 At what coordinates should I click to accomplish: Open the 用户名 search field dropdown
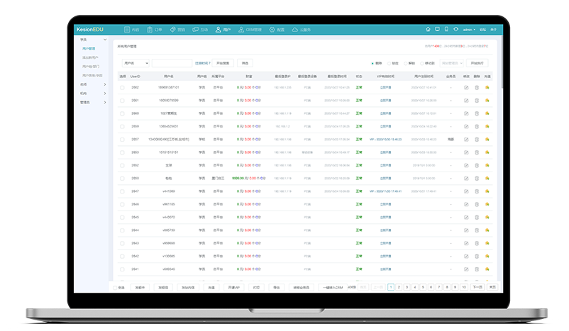135,63
